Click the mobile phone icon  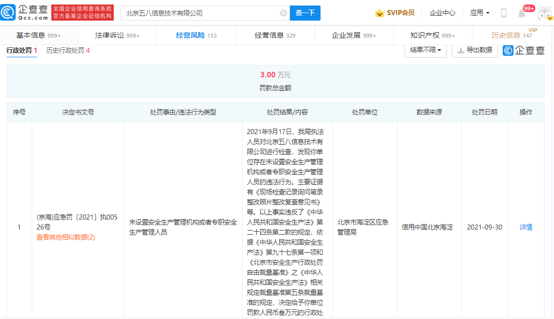point(504,13)
